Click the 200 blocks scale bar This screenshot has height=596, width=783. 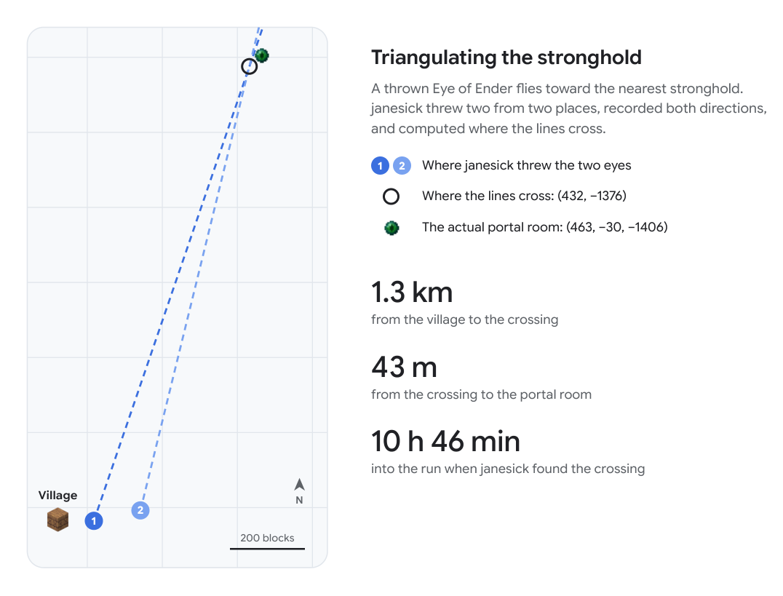tap(267, 549)
